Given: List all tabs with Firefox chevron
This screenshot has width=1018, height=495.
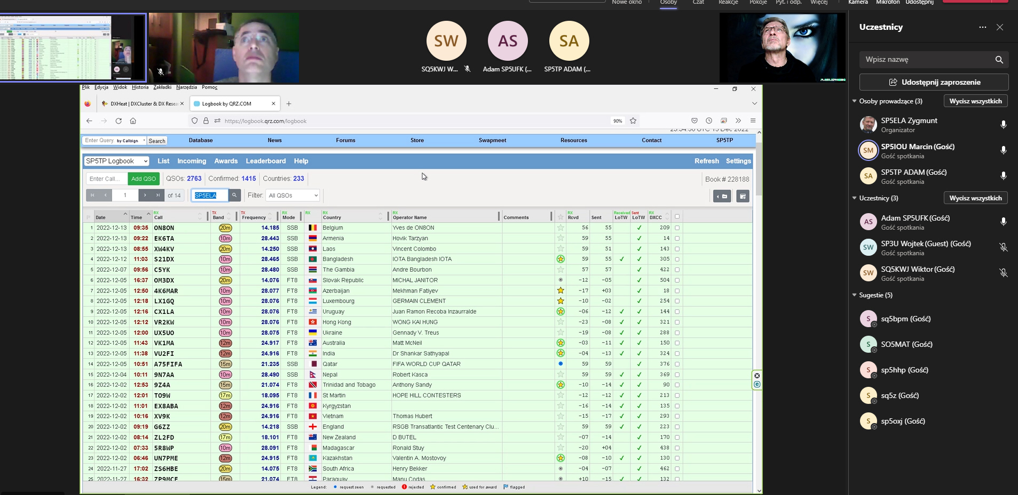Looking at the screenshot, I should [754, 104].
